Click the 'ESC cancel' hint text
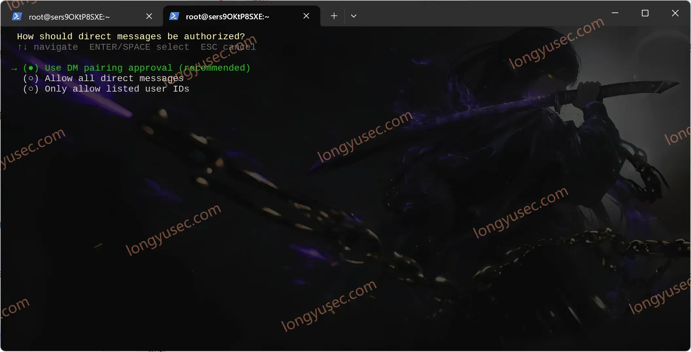 coord(228,47)
